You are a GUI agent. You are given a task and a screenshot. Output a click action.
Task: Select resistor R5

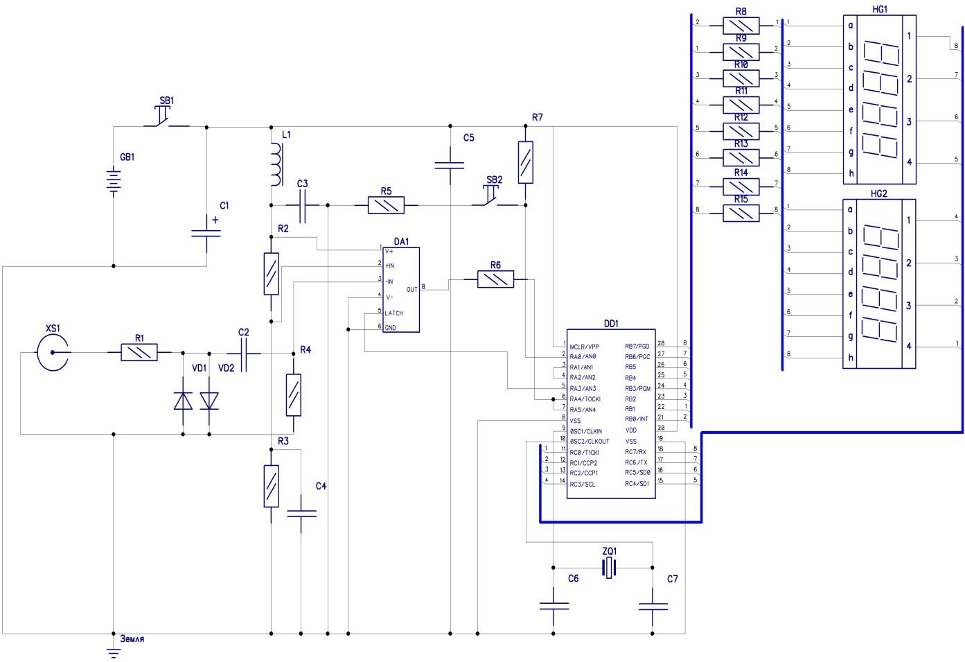(x=386, y=204)
